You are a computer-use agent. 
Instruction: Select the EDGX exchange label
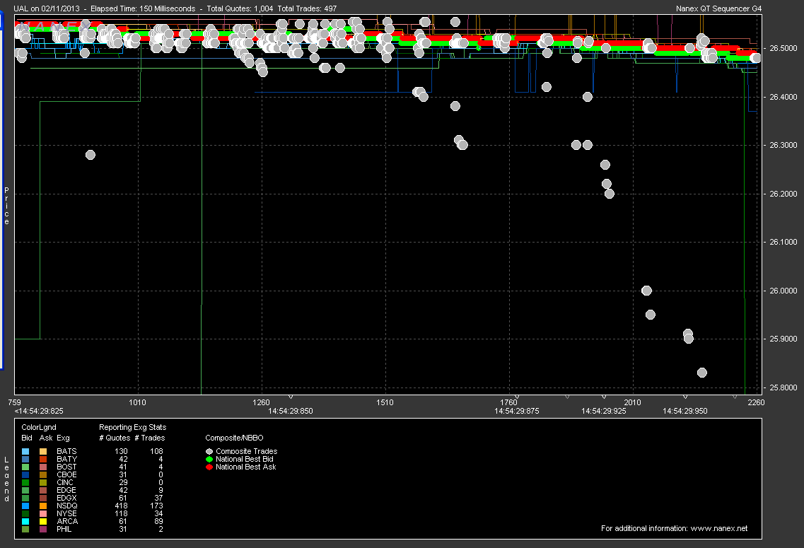tap(66, 498)
